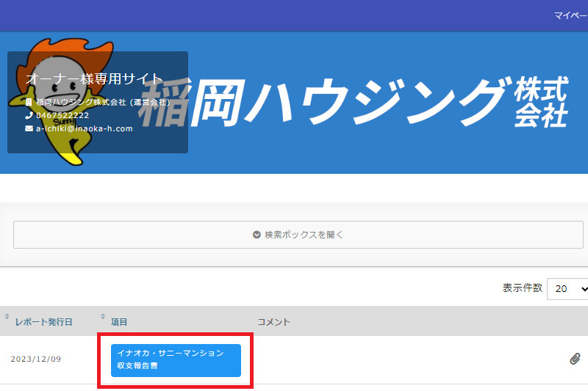Screen dimensions: 588x391
Task: Click the building icon beside the company name
Action: click(29, 102)
